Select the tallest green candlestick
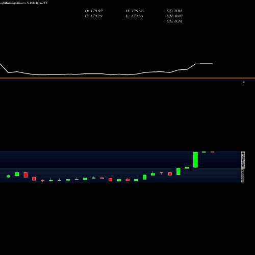 [196, 160]
